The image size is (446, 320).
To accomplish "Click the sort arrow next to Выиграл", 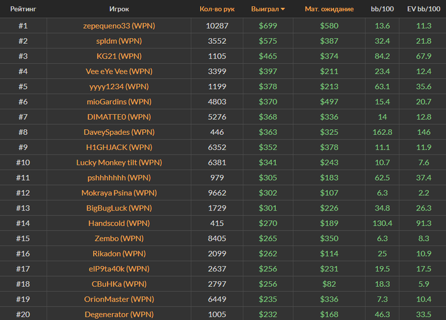I will (x=283, y=10).
